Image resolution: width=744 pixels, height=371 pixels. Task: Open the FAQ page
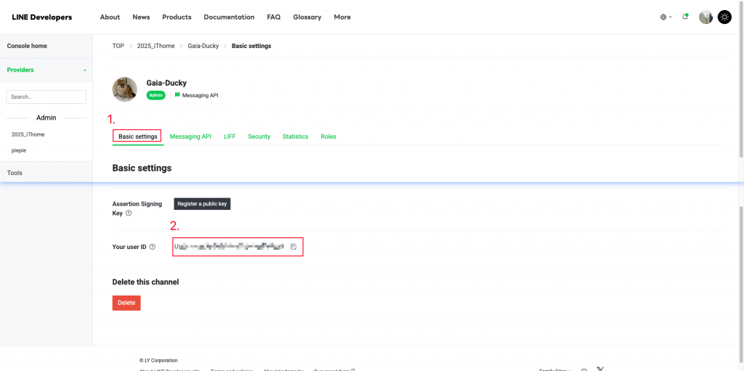coord(274,17)
